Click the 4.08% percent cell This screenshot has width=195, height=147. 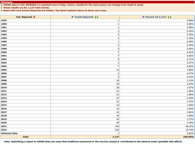click(x=190, y=116)
